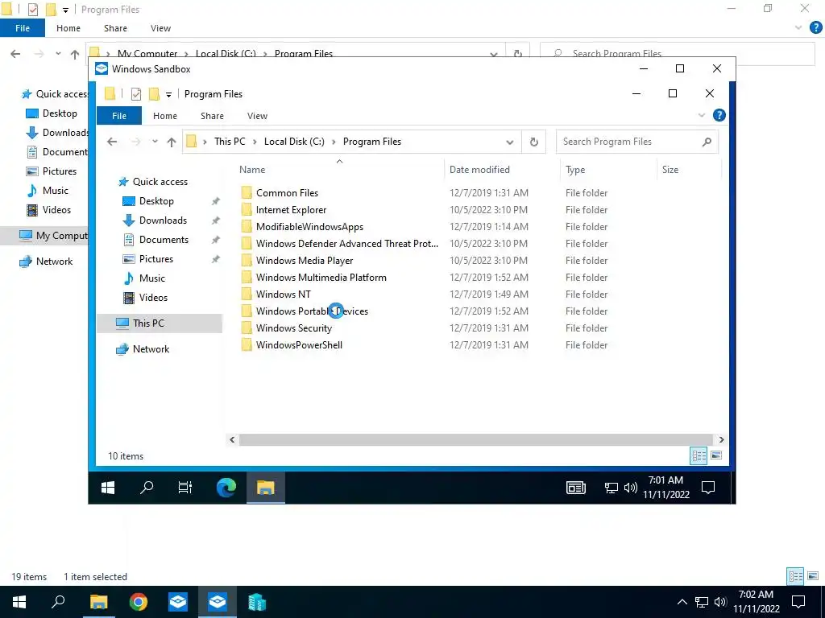Open Sandbox quick access toolbar dropdown
Viewport: 825px width, 618px height.
169,95
